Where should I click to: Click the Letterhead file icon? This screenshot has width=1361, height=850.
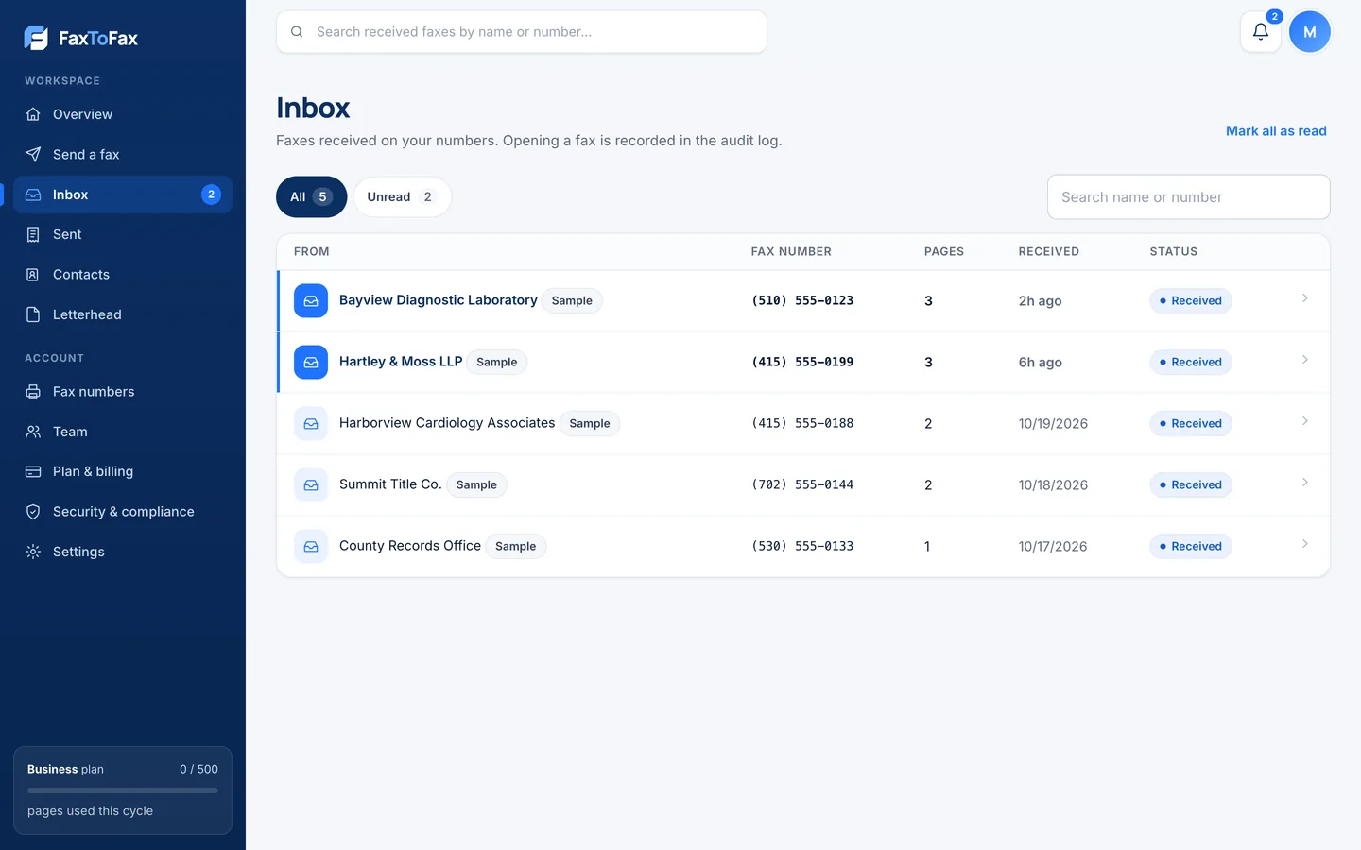pyautogui.click(x=33, y=314)
